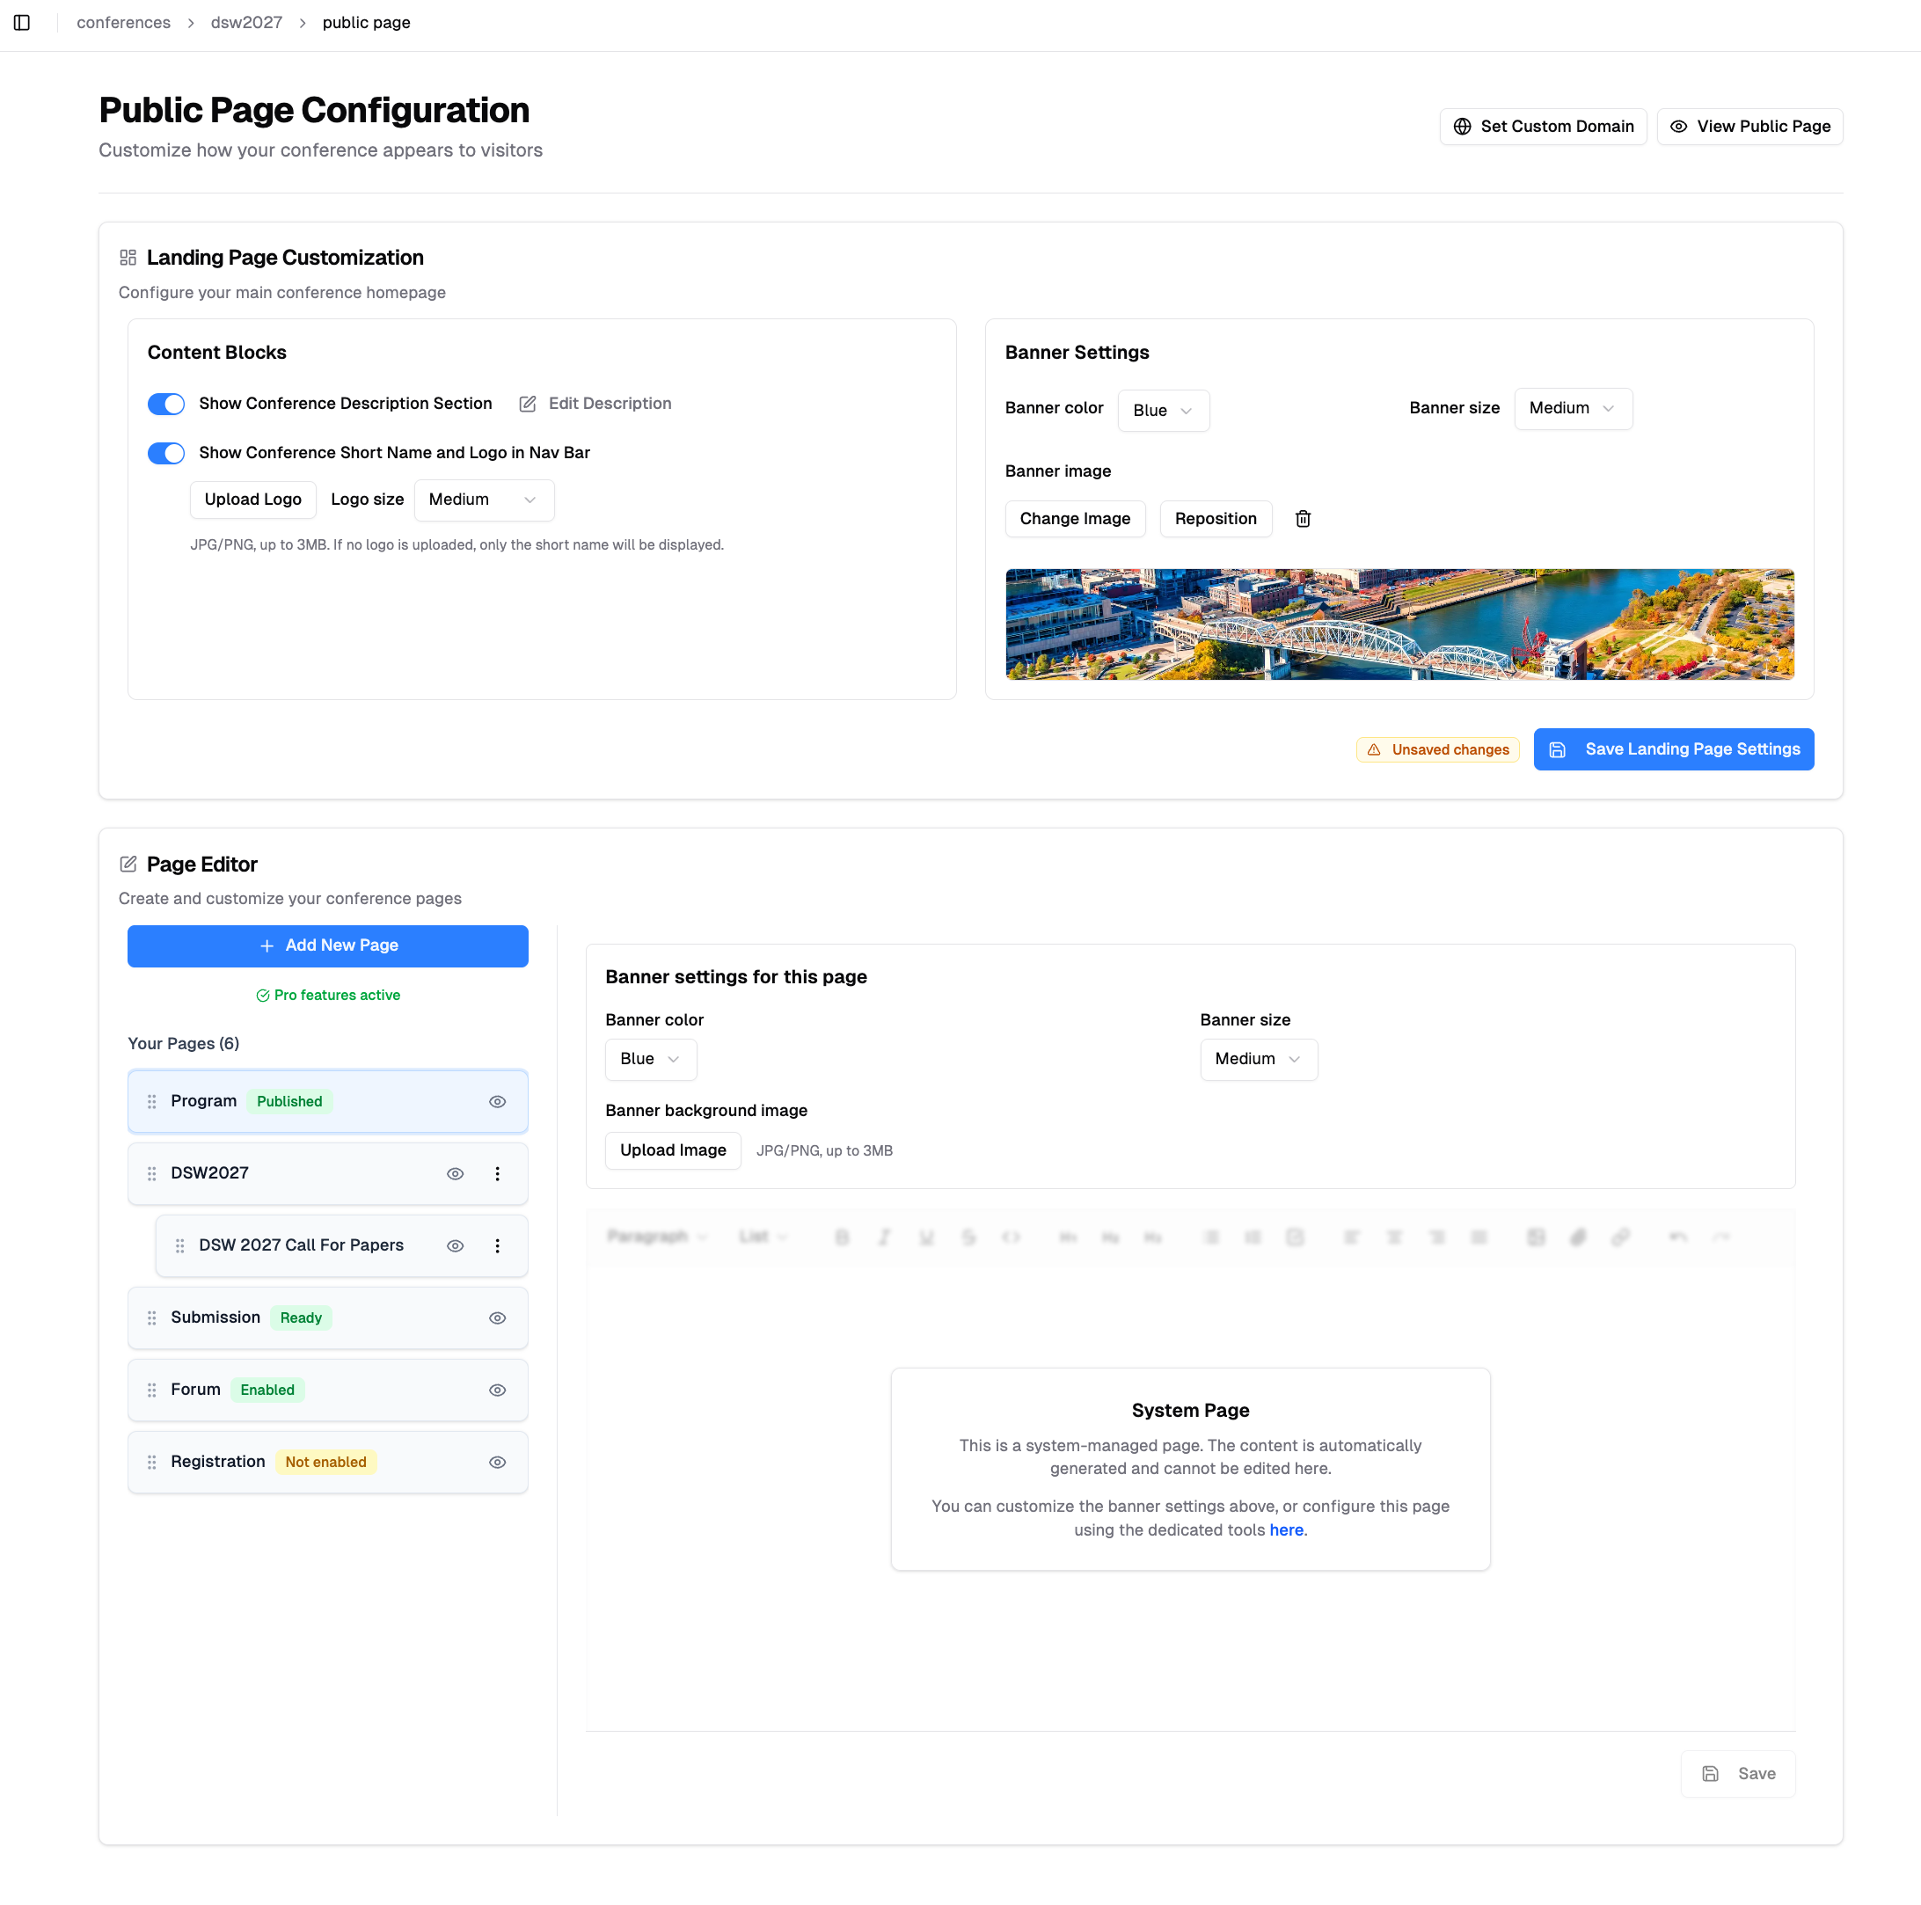Open the page editor Banner size dropdown

click(x=1258, y=1059)
